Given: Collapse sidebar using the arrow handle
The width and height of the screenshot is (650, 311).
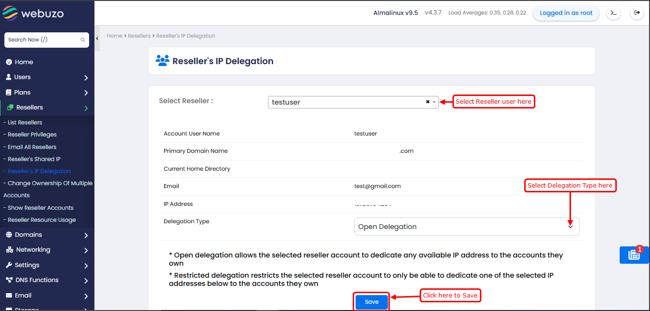Looking at the screenshot, I should (97, 39).
